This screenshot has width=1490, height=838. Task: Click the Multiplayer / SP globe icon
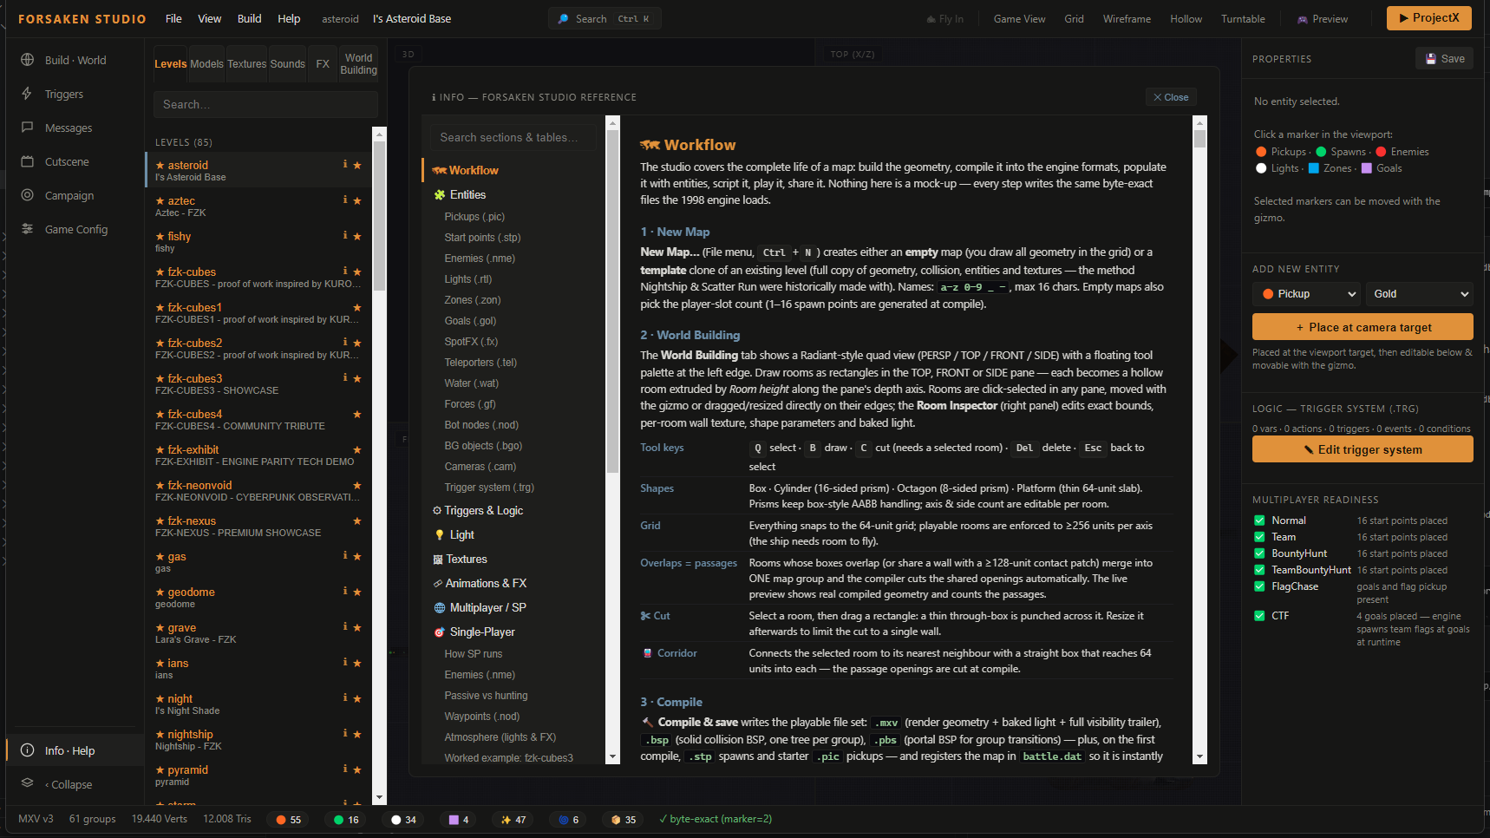tap(440, 608)
